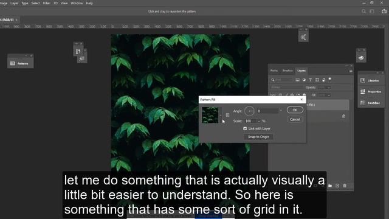The width and height of the screenshot is (389, 219).
Task: Click the search magnifier icon in options bar
Action: [x=363, y=12]
